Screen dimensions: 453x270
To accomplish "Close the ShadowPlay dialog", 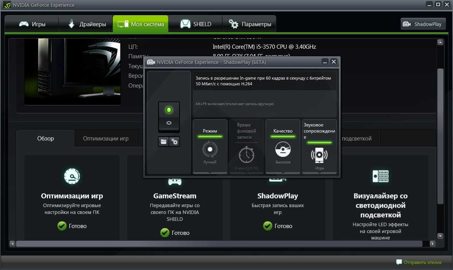I will pyautogui.click(x=334, y=62).
